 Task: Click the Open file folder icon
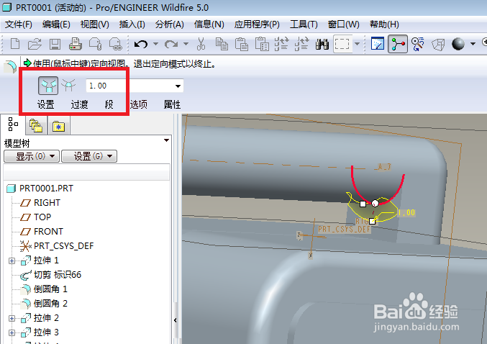[x=35, y=44]
